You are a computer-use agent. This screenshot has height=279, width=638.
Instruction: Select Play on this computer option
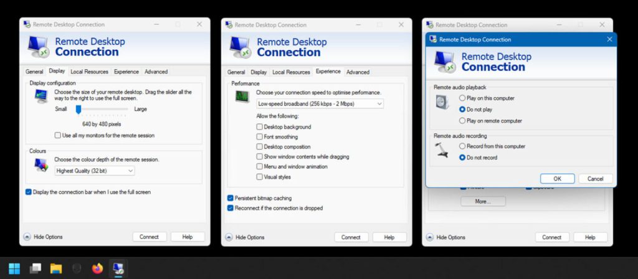click(x=462, y=98)
